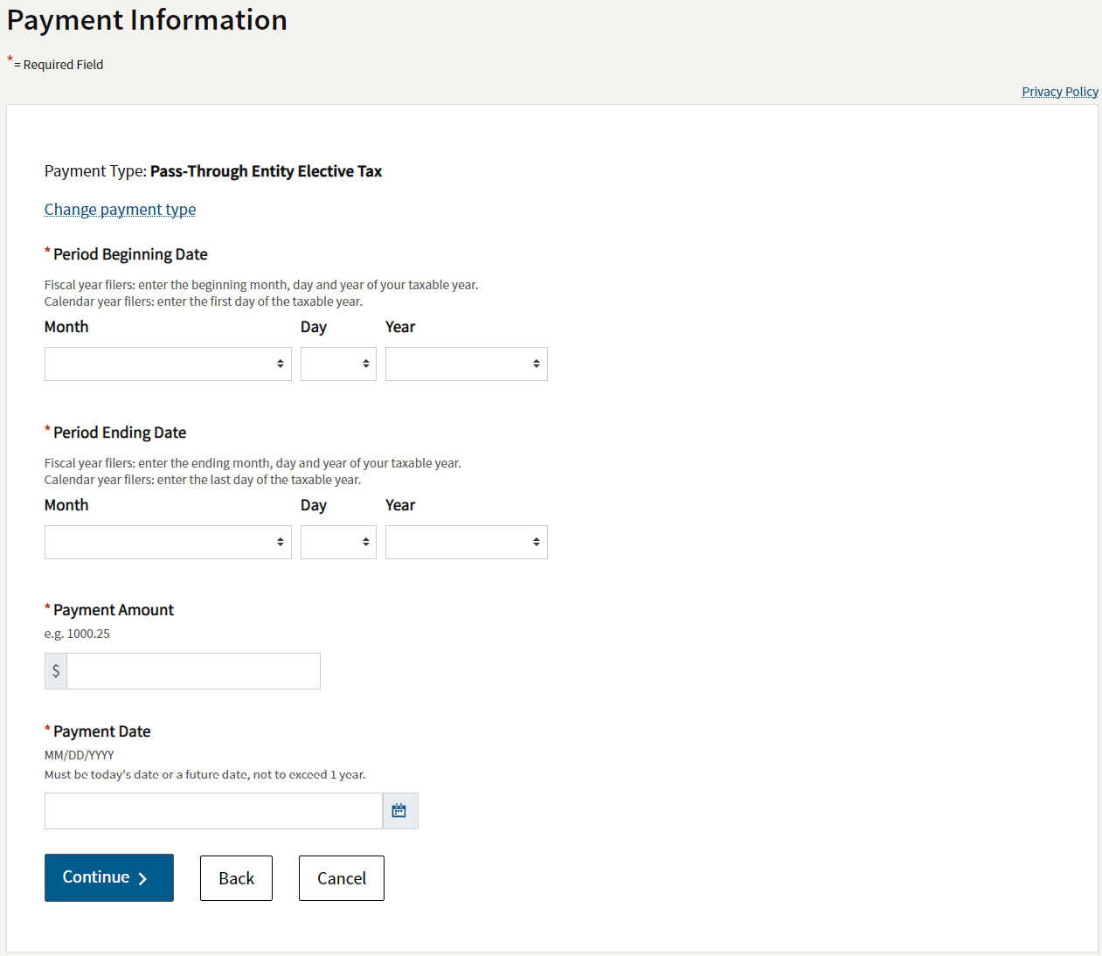
Task: Open the Period Ending Date Day dropdown
Action: (x=338, y=542)
